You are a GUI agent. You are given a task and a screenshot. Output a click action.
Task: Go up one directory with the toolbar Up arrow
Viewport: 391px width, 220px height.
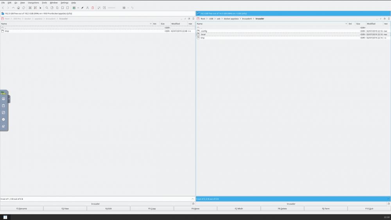tap(13, 8)
